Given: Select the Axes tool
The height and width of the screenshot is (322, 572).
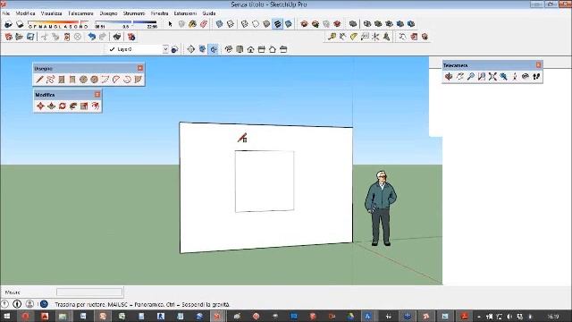Looking at the screenshot, I should 375,37.
